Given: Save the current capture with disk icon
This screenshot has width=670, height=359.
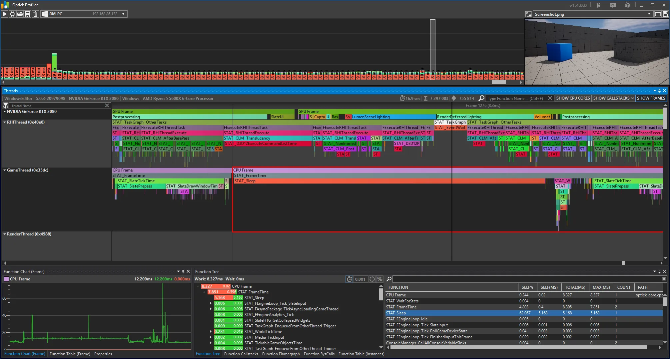Looking at the screenshot, I should click(28, 14).
